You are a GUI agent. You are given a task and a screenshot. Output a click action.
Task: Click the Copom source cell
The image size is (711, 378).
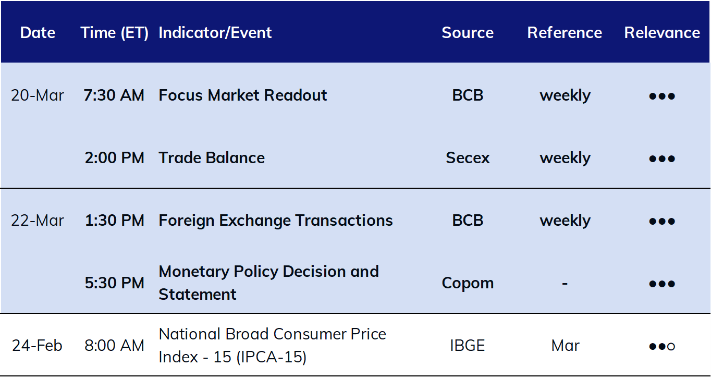468,283
